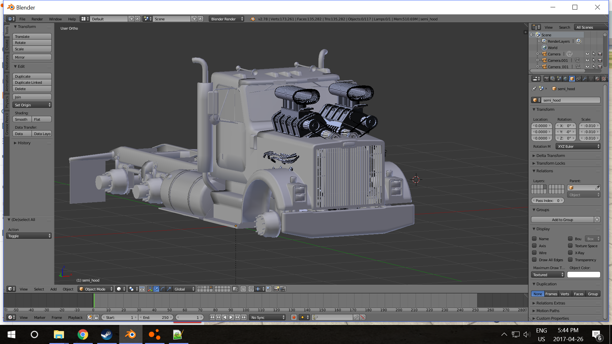Screen dimensions: 612x344
Task: Open the Render menu
Action: [37, 19]
